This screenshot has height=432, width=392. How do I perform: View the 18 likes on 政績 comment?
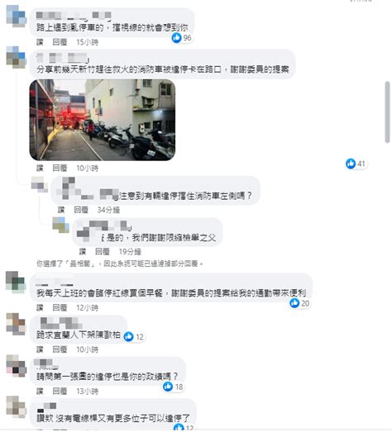(x=173, y=387)
